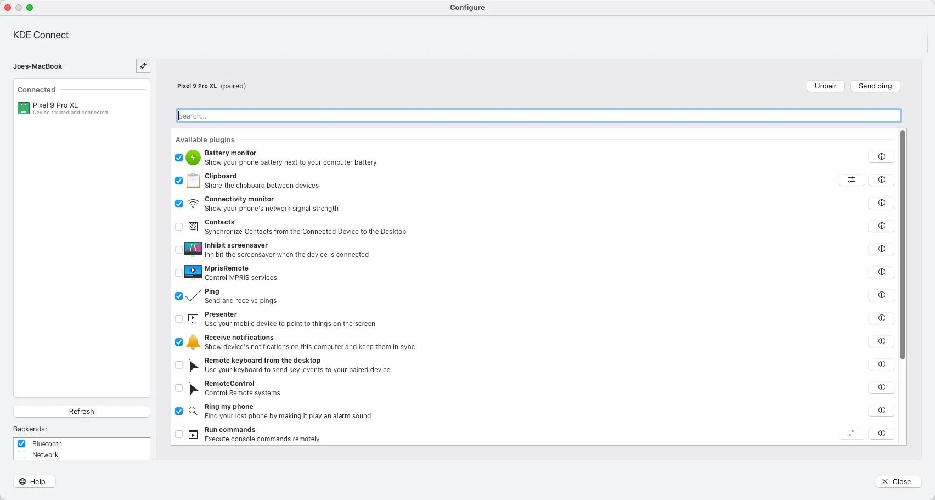Disable the Ping plugin checkbox
The image size is (935, 500).
178,296
